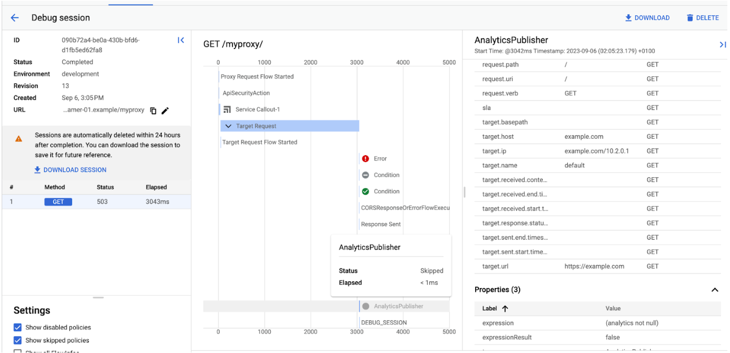The height and width of the screenshot is (353, 730).
Task: Select the GET 503 request row
Action: [96, 202]
